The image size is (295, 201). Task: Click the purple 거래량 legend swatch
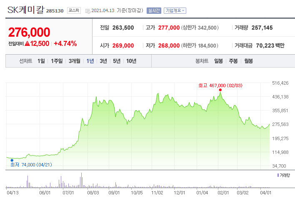(x=278, y=175)
